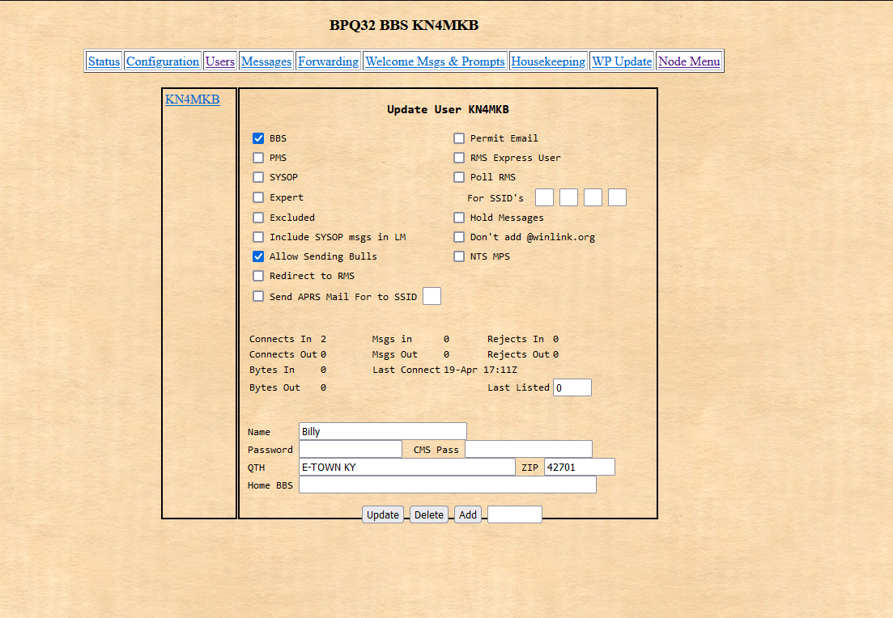The image size is (893, 618).
Task: Select the Last Listed number field
Action: (x=572, y=387)
